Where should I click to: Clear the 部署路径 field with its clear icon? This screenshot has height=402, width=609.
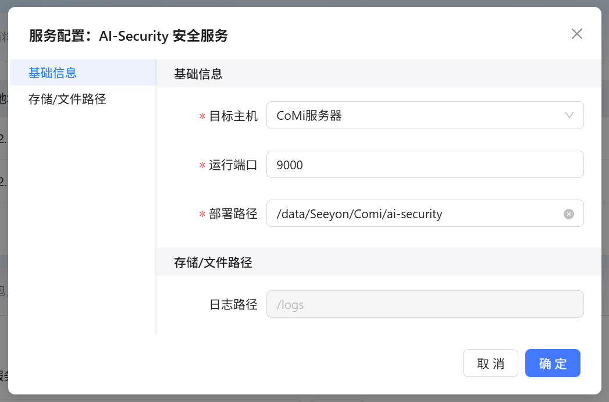[569, 214]
